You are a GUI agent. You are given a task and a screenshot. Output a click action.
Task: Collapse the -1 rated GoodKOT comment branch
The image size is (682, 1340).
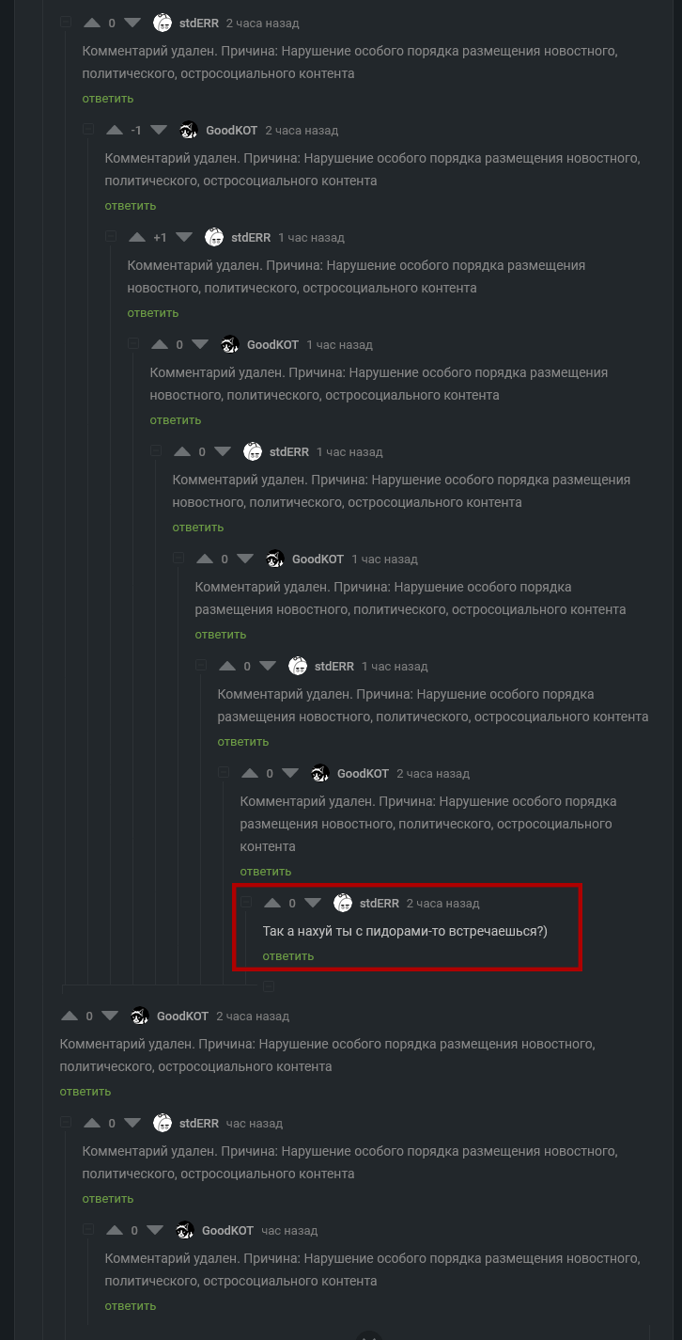coord(88,130)
